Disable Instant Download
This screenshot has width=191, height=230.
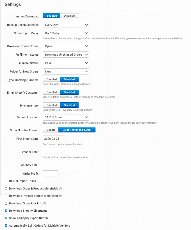[x=69, y=16]
